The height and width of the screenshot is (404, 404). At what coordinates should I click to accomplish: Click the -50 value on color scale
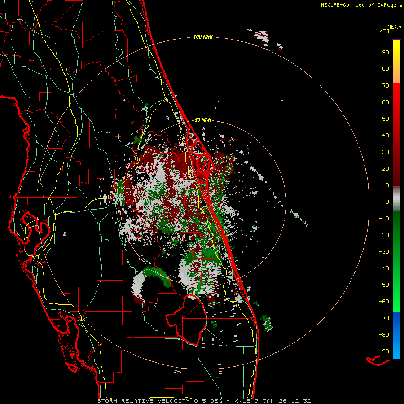[384, 285]
